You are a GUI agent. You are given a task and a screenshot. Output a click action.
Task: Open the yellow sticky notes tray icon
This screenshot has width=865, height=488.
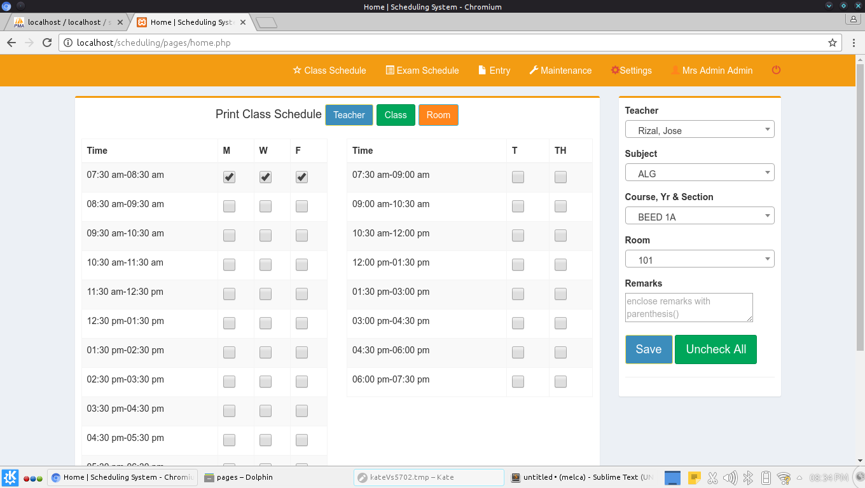695,477
